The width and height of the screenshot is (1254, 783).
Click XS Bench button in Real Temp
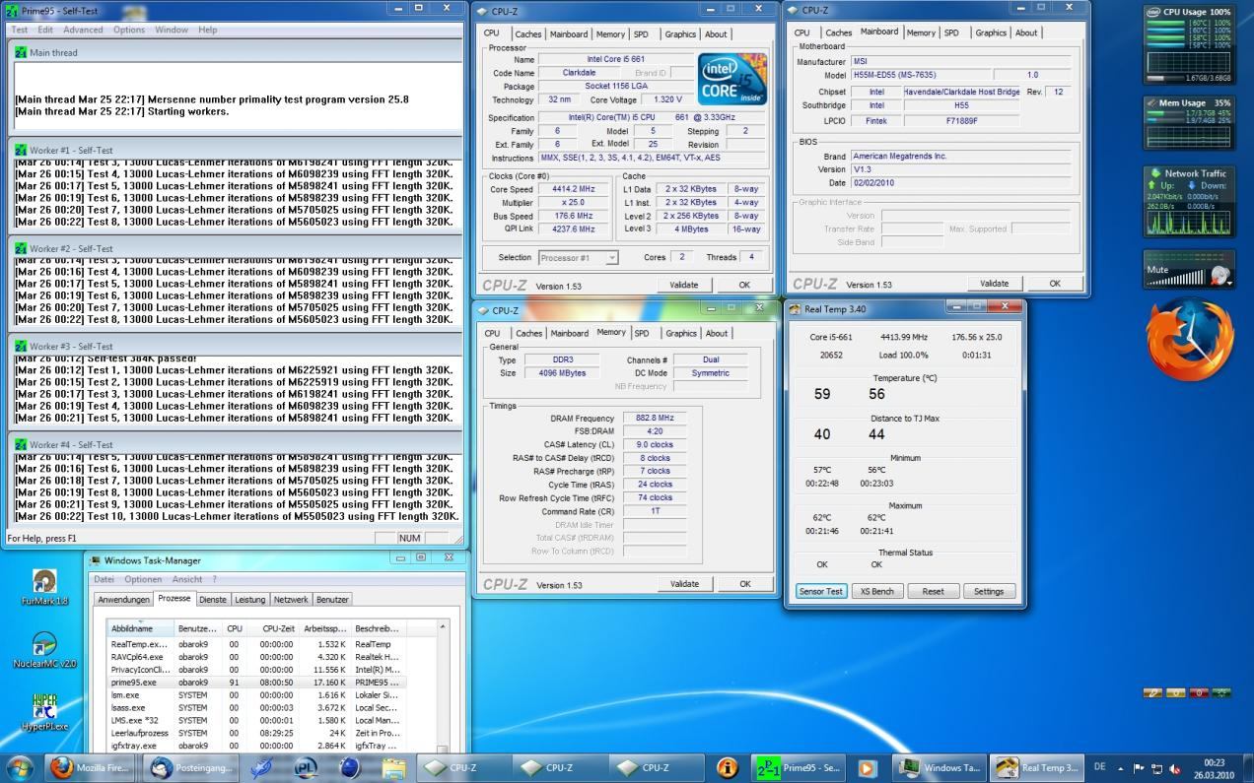[x=876, y=591]
